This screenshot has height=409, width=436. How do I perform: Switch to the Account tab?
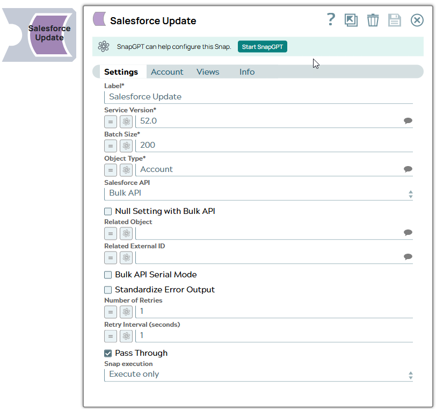point(167,72)
